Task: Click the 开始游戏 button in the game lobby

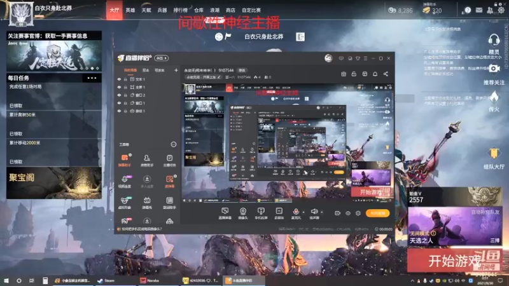Action: (454, 261)
